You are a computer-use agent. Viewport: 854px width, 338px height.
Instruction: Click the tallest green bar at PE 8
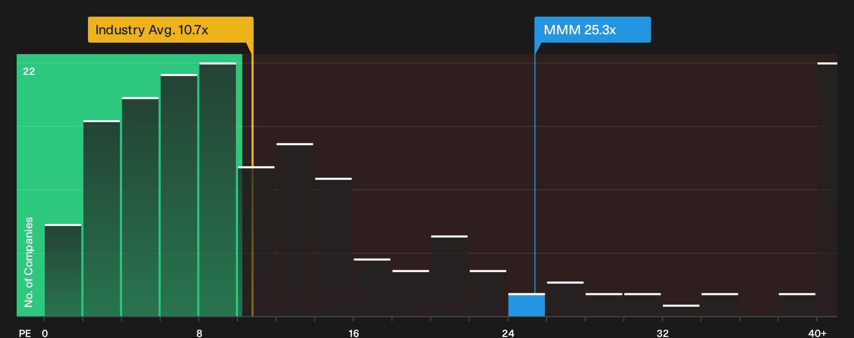click(218, 189)
